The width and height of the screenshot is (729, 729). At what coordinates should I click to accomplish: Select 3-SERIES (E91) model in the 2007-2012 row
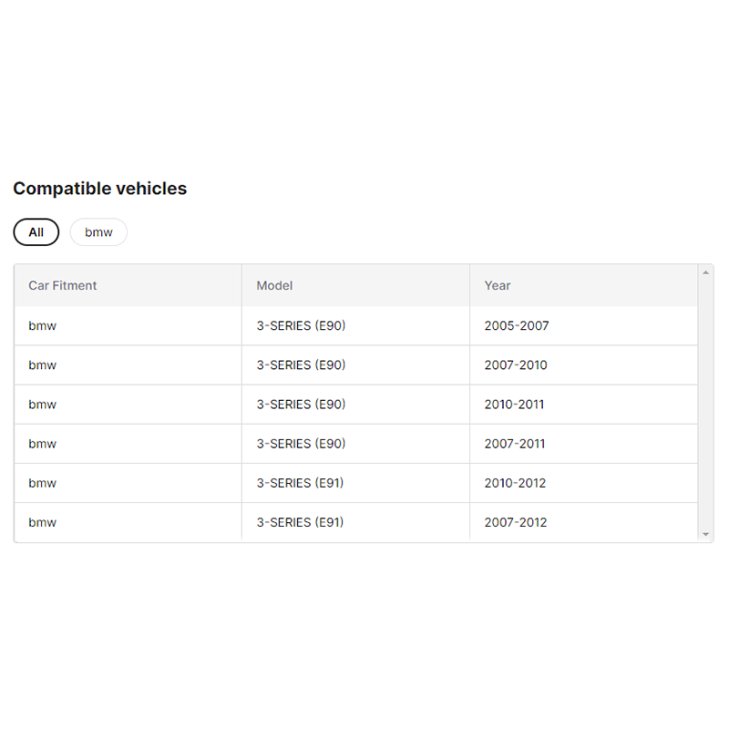tap(300, 522)
